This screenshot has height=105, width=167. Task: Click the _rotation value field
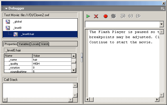point(52,68)
